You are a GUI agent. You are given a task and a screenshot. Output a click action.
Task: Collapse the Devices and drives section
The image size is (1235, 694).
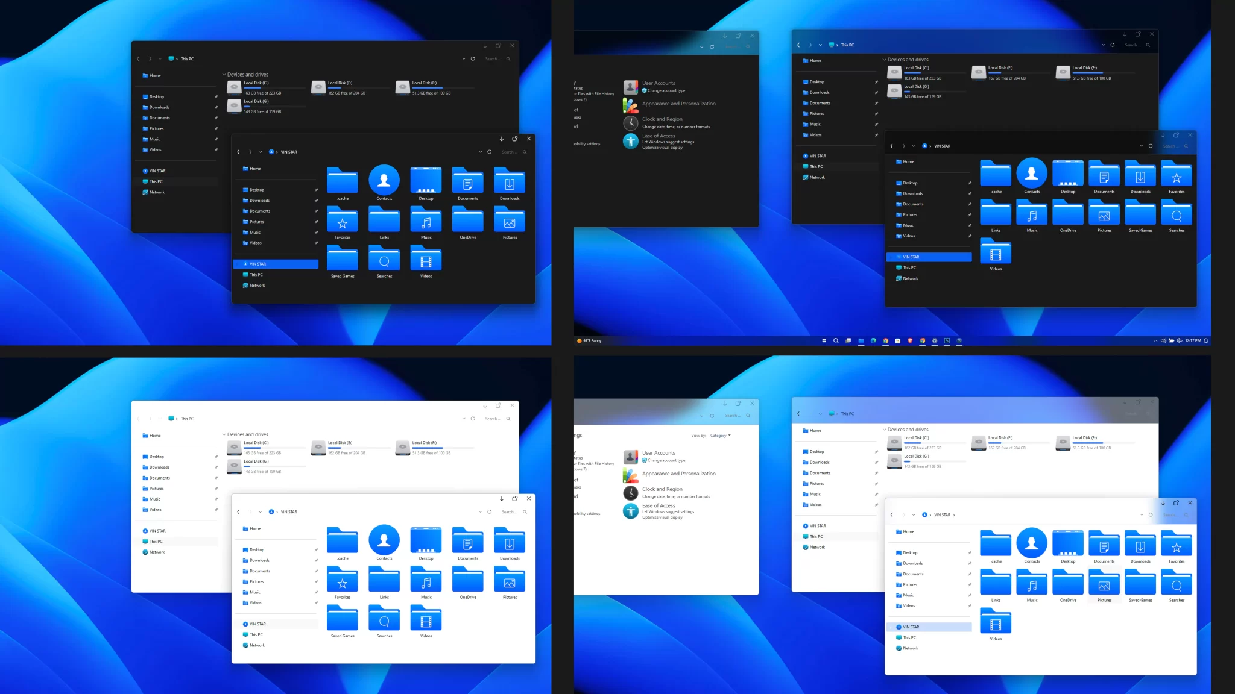[x=224, y=73]
